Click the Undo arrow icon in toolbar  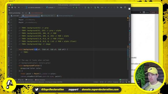pyautogui.click(x=118, y=8)
